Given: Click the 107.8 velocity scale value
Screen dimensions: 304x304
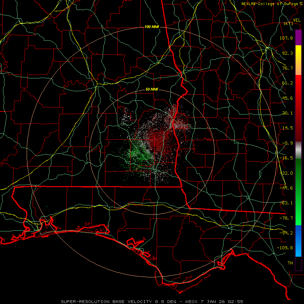Looking at the screenshot, I should [286, 38].
